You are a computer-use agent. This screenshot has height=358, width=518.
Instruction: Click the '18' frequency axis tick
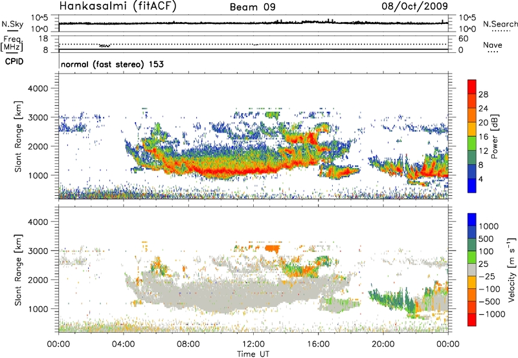(x=43, y=39)
